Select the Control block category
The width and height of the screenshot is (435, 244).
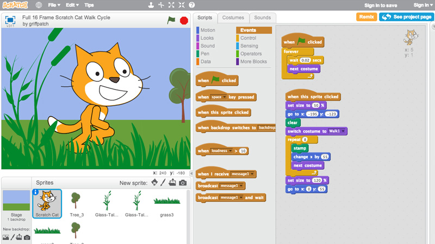[x=248, y=38]
